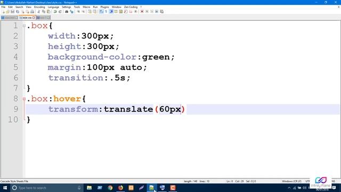Toggle synchronized vertical scrolling icon
Image resolution: width=341 pixels, height=192 pixels.
(x=90, y=12)
